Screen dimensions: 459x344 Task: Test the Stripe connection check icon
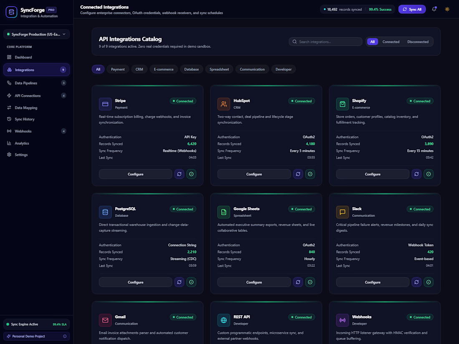[x=191, y=174]
